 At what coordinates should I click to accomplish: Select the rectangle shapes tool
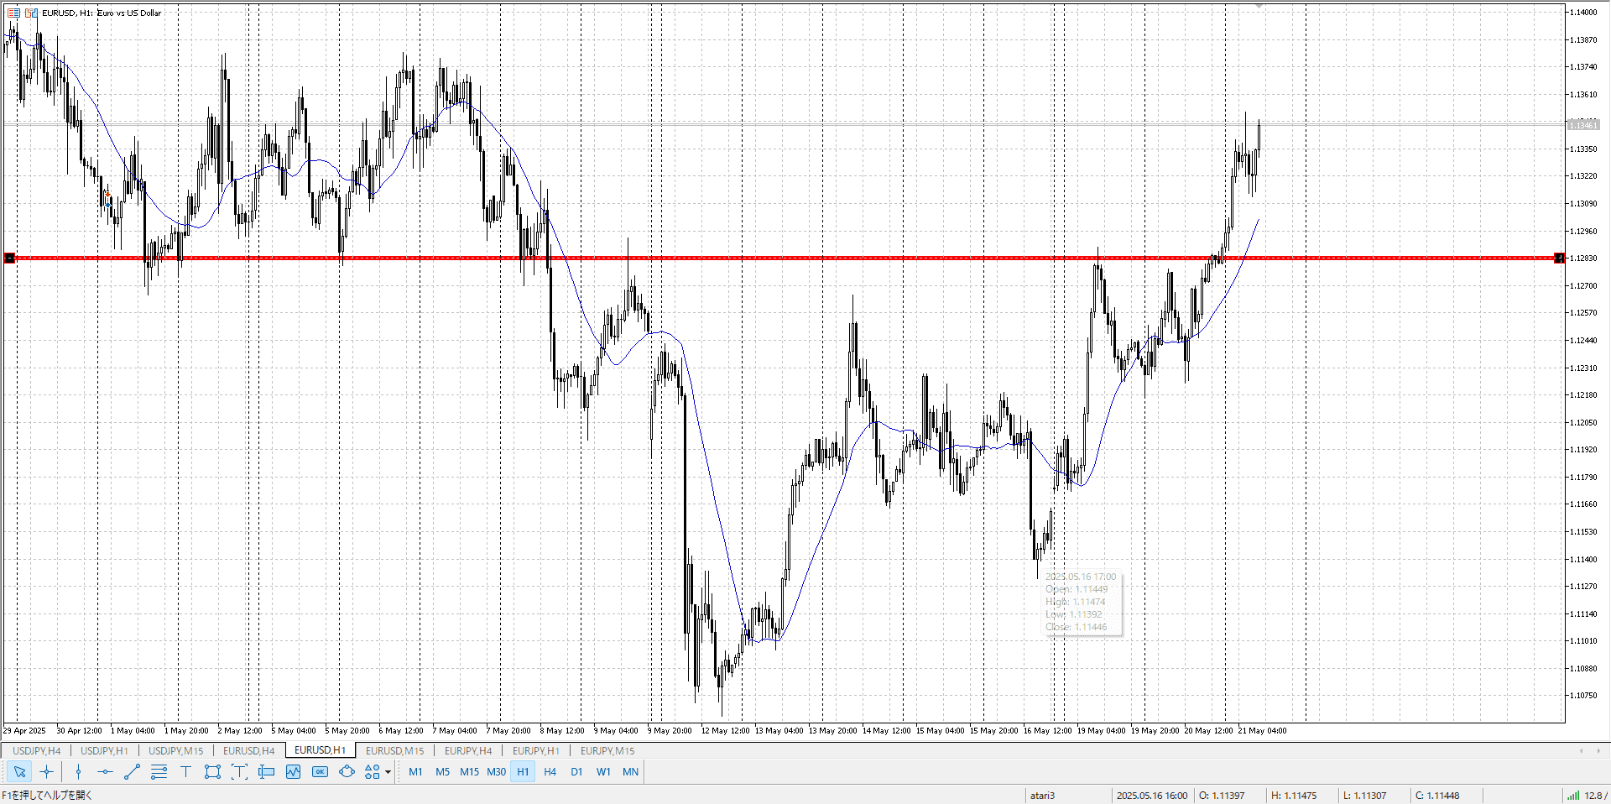coord(212,772)
